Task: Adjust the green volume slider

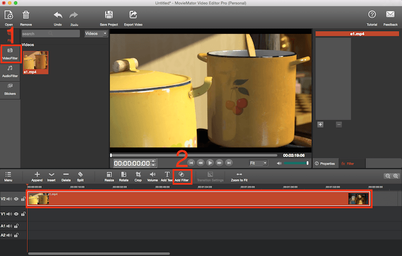Action: point(296,163)
